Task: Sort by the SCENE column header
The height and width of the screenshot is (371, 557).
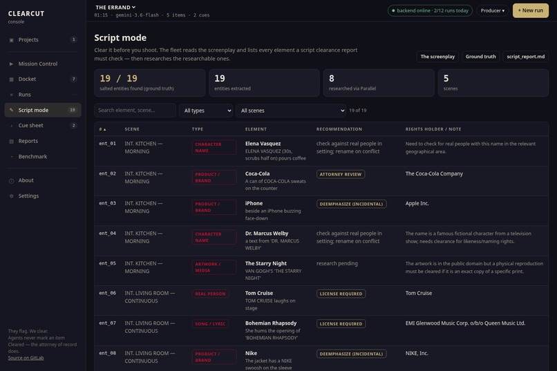Action: point(132,129)
